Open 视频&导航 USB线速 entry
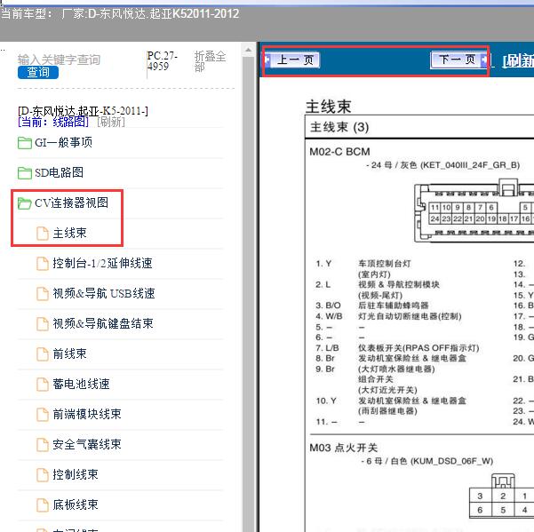This screenshot has width=534, height=532. [103, 294]
